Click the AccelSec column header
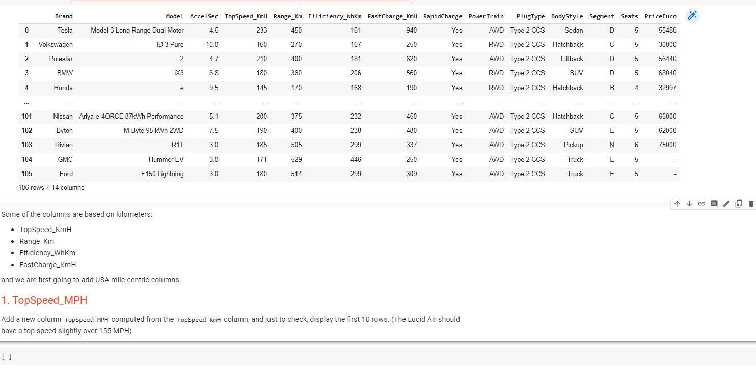 204,16
